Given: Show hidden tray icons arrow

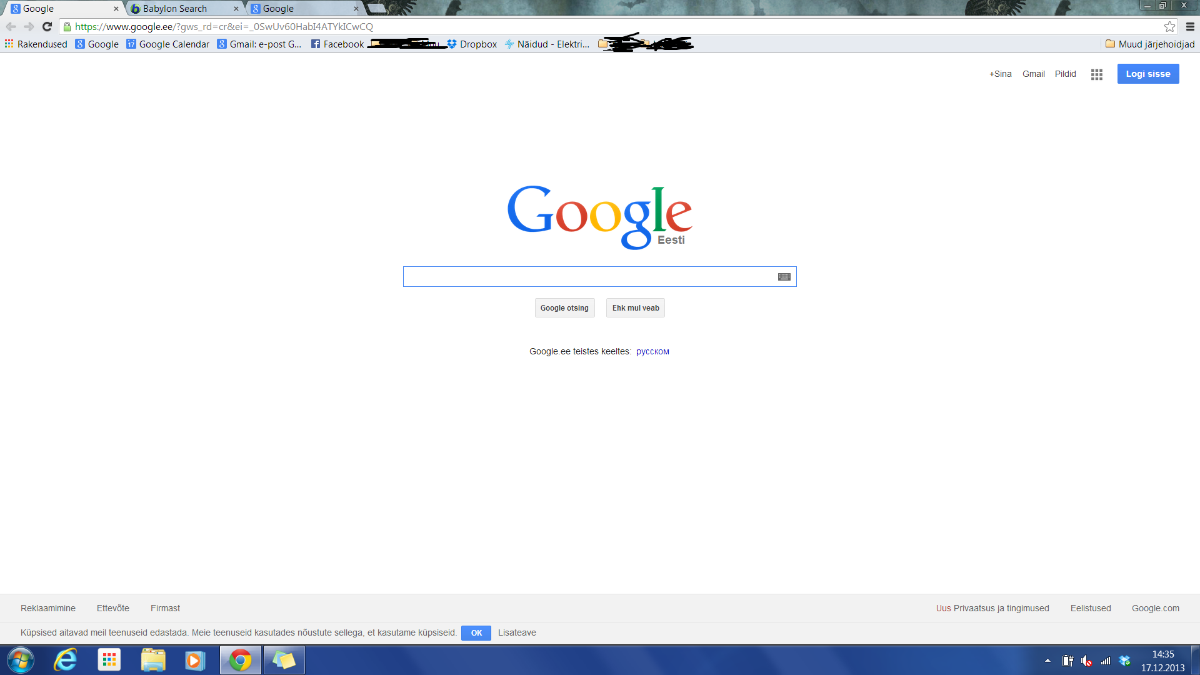Looking at the screenshot, I should point(1048,661).
